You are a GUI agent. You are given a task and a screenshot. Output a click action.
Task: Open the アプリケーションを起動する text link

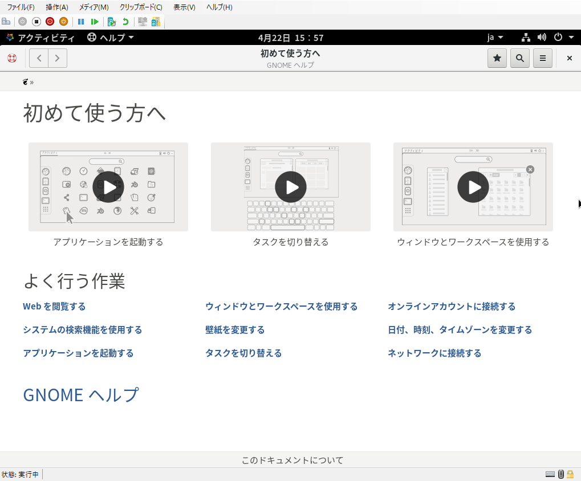point(78,353)
